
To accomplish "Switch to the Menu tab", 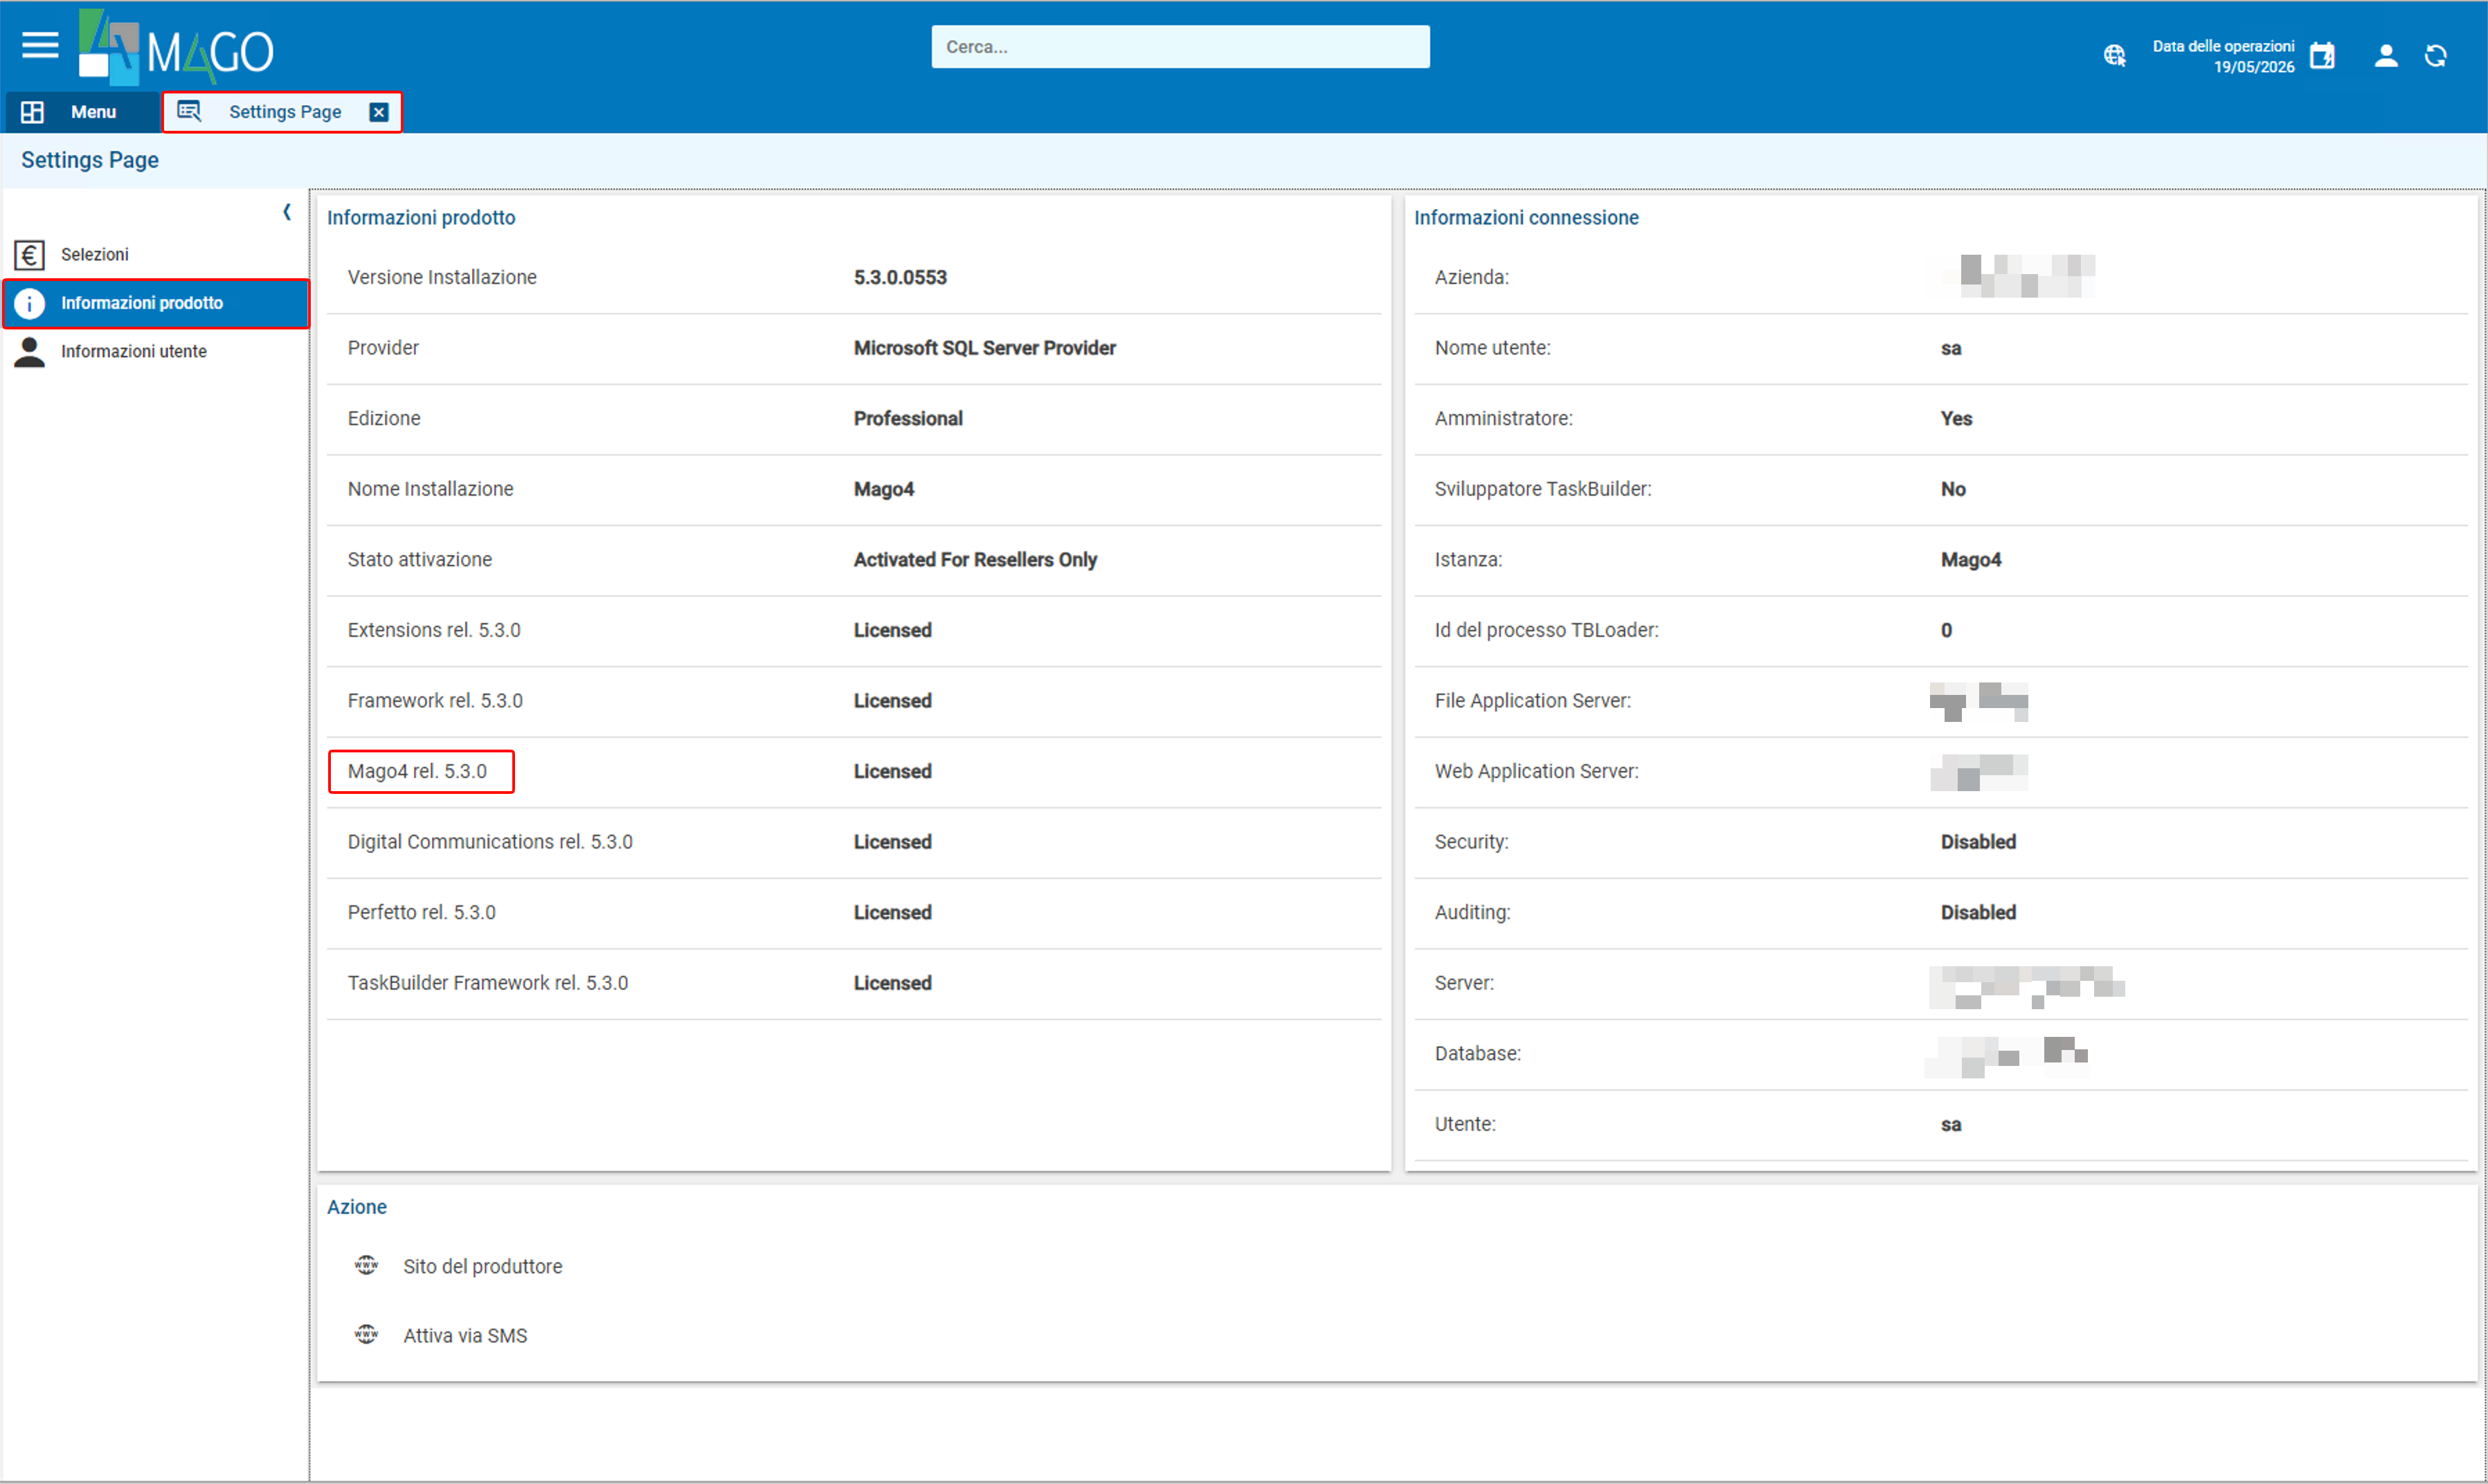I will (x=82, y=112).
